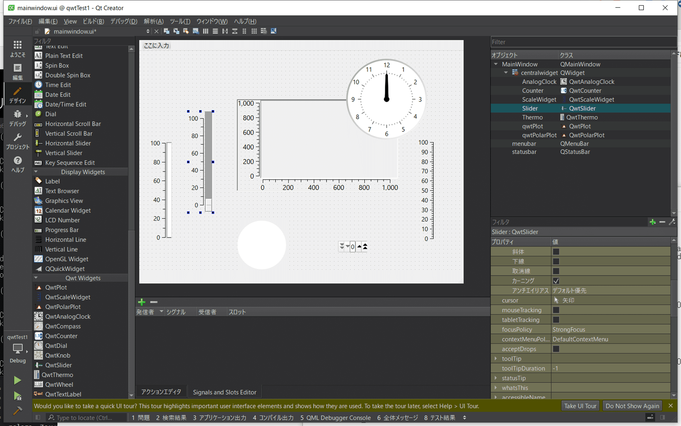Apply Lay Out Vertically from the toolbar

coord(215,31)
